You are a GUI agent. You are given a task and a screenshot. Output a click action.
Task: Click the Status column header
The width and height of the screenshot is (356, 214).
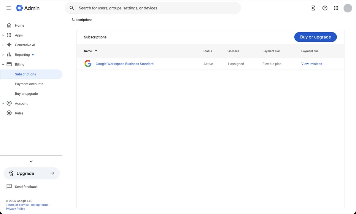click(208, 51)
